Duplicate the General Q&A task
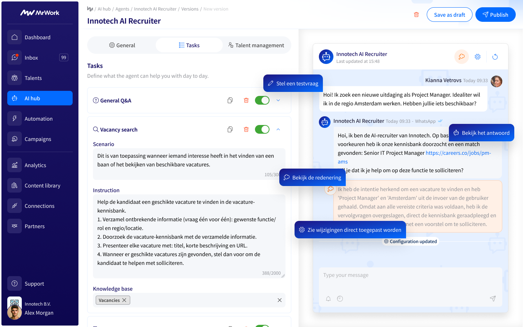Viewport: 523px width, 327px height. point(230,100)
